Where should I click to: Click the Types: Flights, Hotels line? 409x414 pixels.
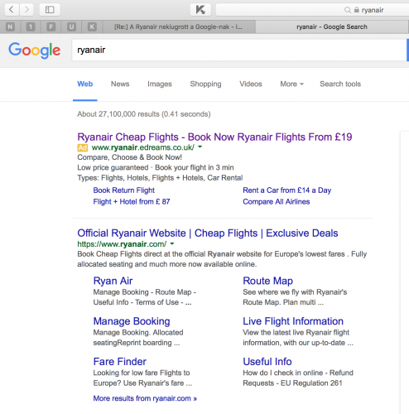pos(160,178)
